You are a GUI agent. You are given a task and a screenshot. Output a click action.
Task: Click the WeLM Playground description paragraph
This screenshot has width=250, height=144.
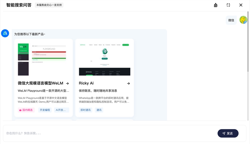(43, 100)
